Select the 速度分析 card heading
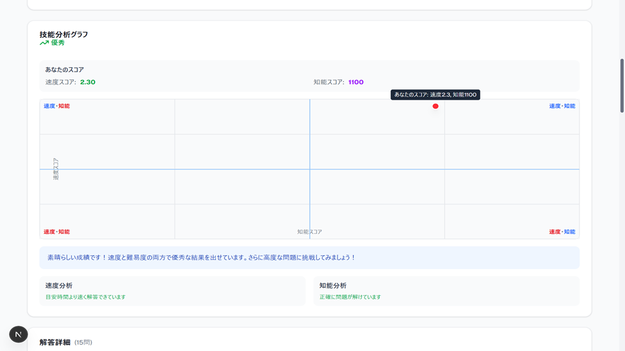 pyautogui.click(x=59, y=286)
